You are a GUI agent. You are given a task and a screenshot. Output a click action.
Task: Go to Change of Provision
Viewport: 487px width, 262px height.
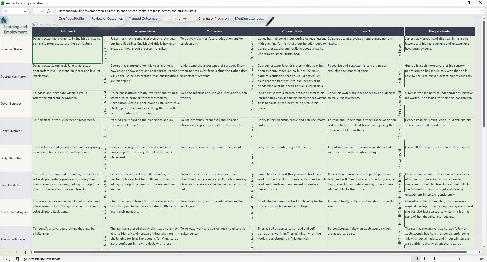coord(214,18)
